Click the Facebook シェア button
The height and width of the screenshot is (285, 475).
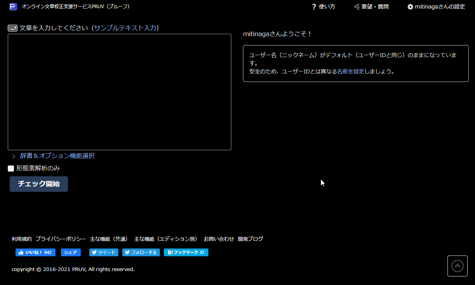pos(71,252)
